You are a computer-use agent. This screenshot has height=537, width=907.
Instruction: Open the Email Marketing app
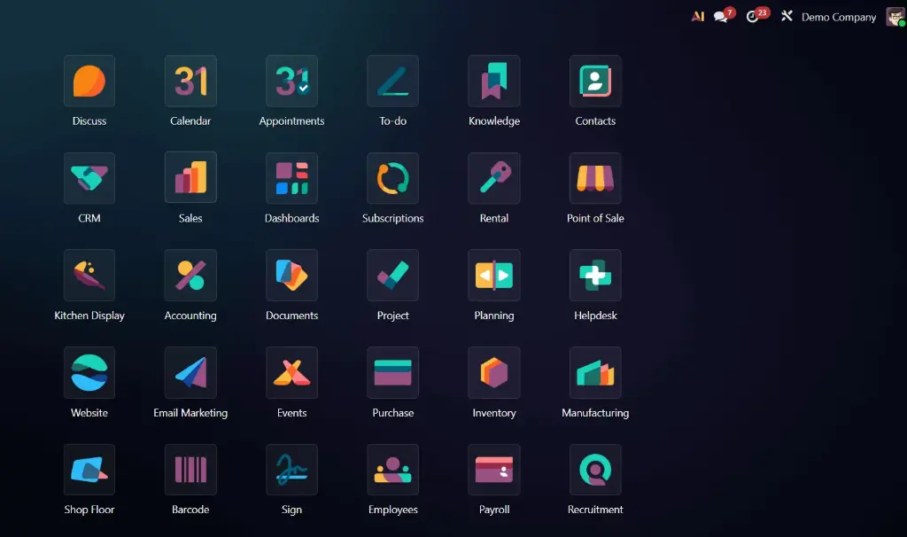(190, 373)
